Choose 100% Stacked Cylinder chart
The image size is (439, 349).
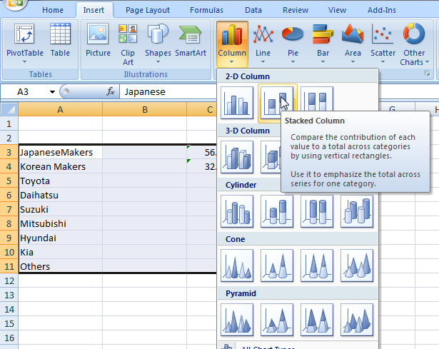coord(317,211)
